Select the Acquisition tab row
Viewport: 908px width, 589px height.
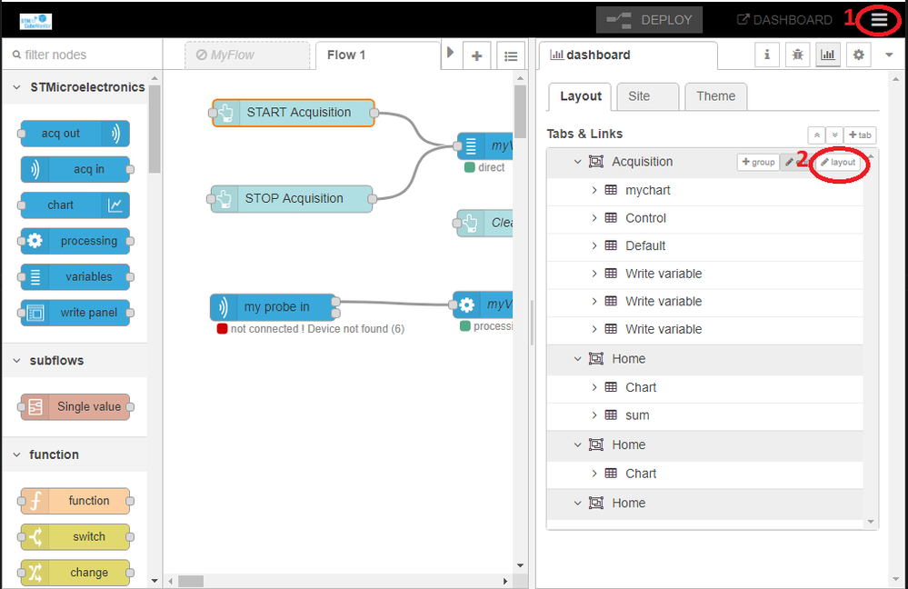point(704,162)
